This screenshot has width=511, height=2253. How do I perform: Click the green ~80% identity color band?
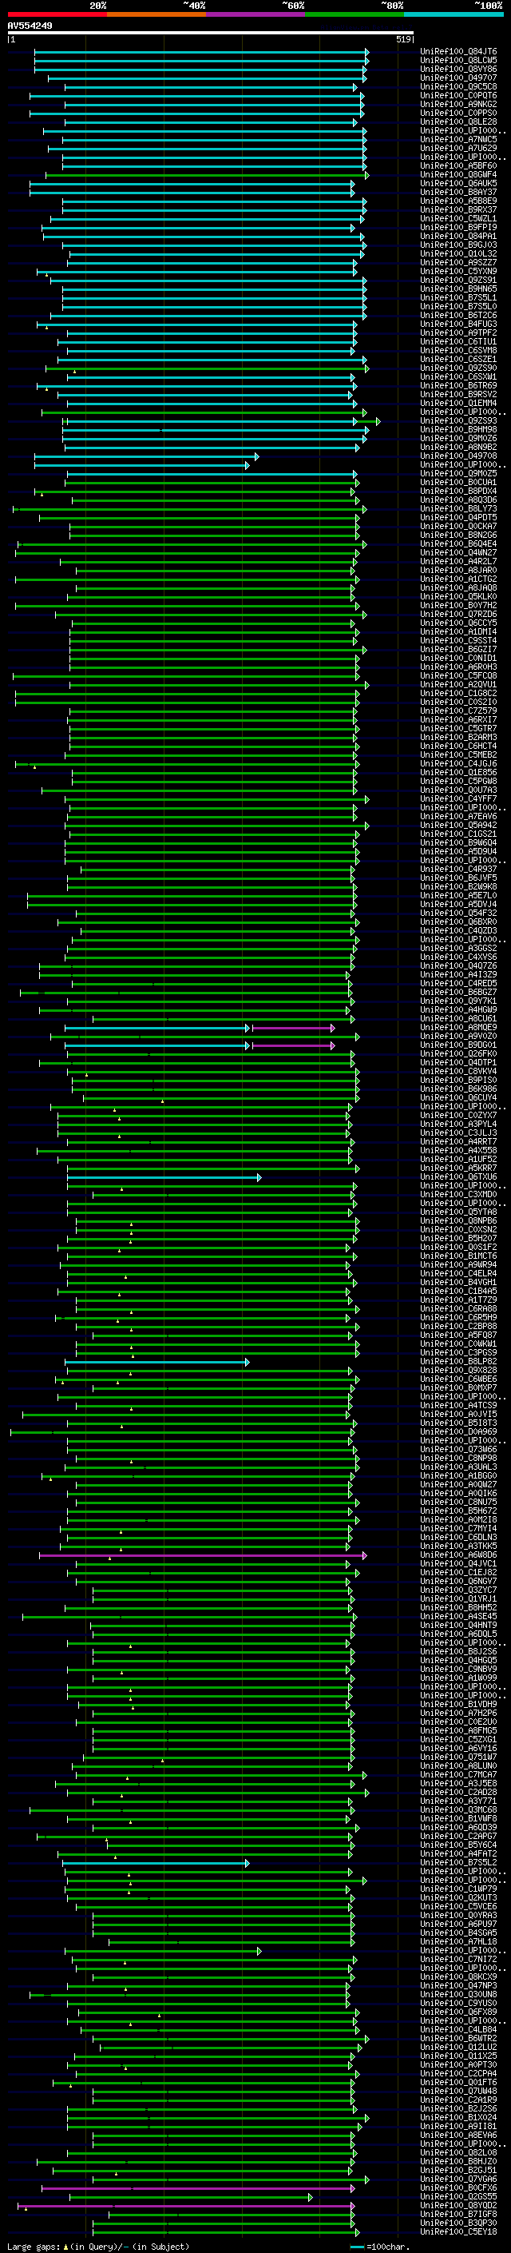click(x=355, y=14)
